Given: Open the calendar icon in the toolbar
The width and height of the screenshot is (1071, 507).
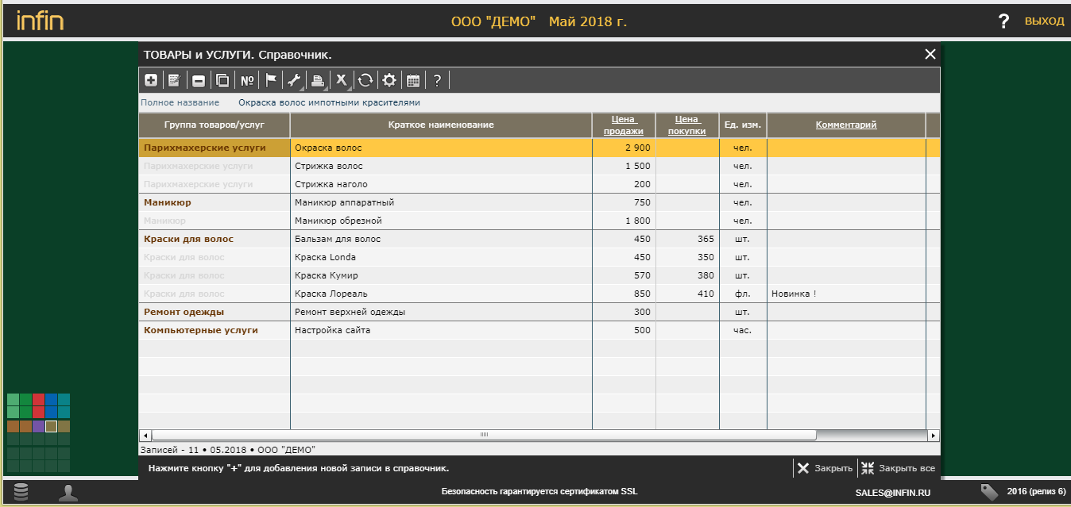Looking at the screenshot, I should tap(413, 80).
